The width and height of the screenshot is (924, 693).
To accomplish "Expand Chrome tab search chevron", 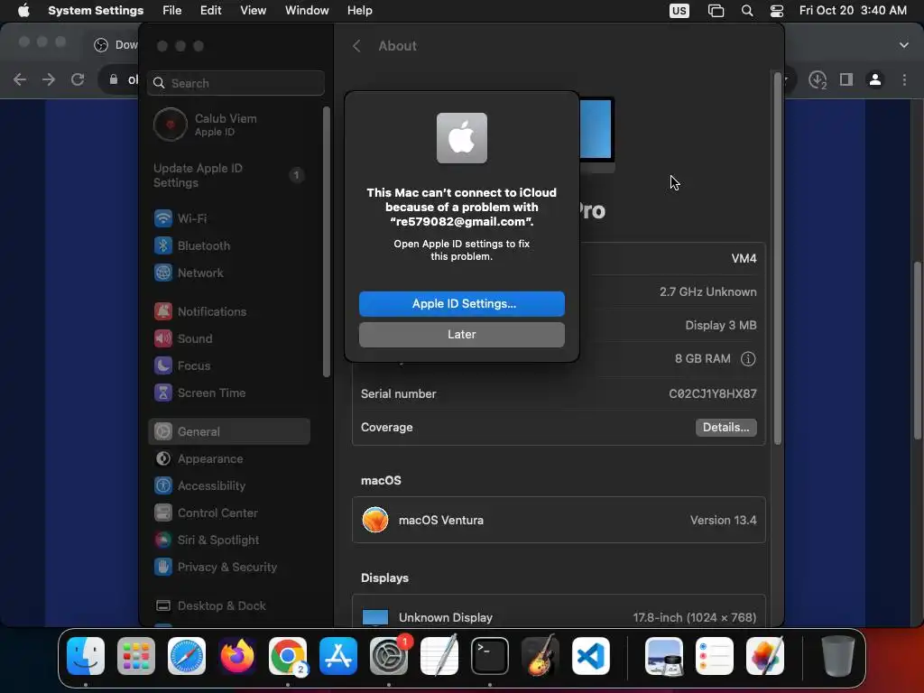I will tap(903, 45).
